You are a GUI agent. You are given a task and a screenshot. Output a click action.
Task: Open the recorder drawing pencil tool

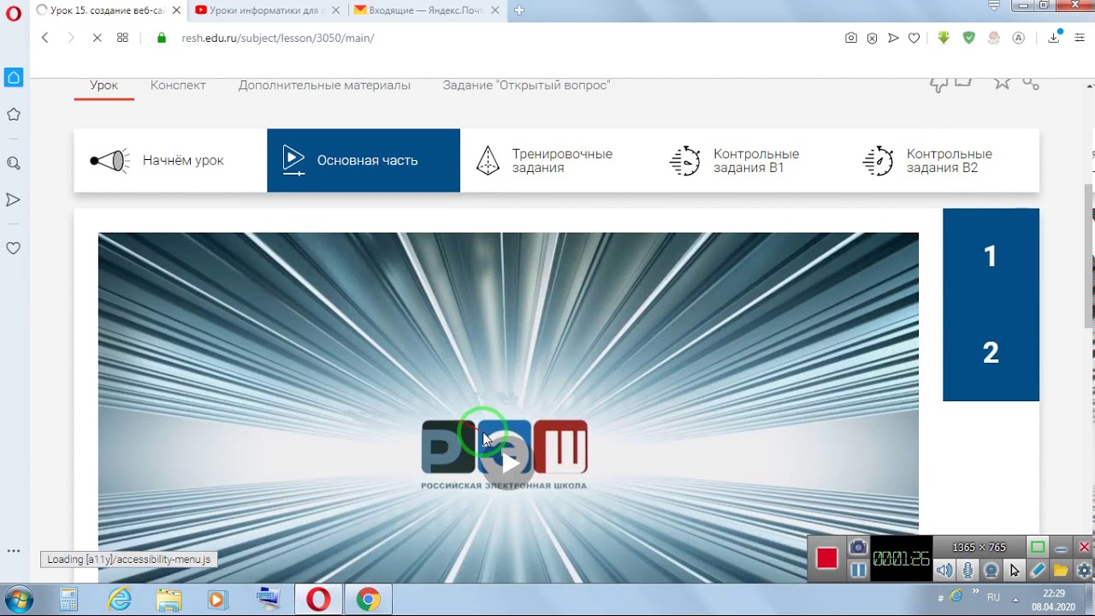click(1038, 571)
